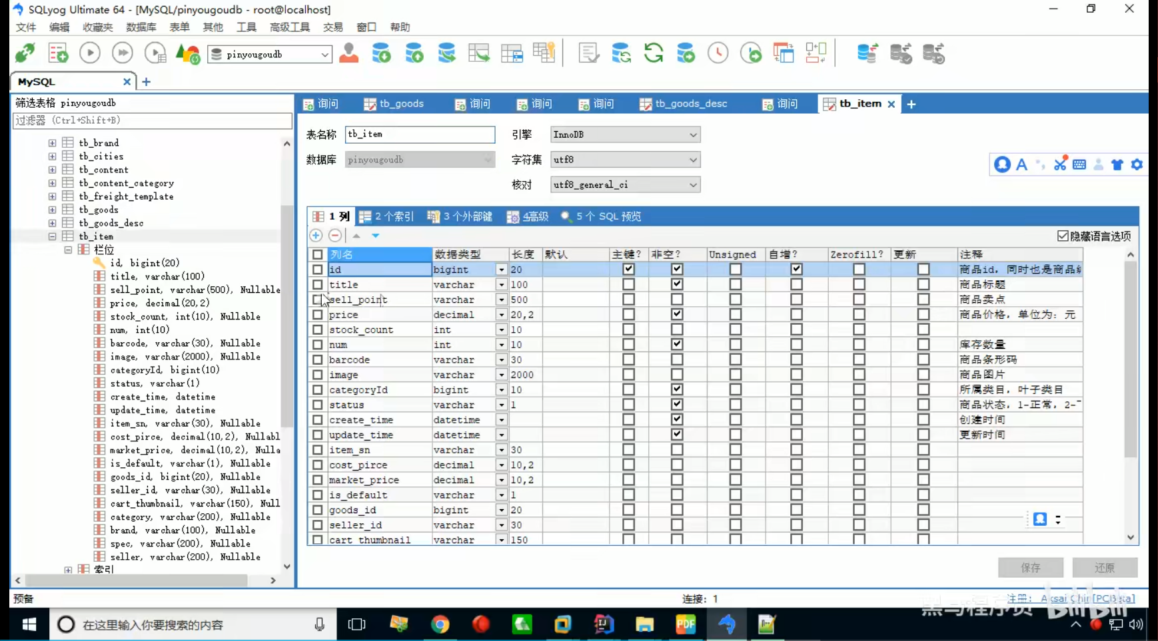Open new query editor icon
The width and height of the screenshot is (1158, 641).
click(x=58, y=53)
